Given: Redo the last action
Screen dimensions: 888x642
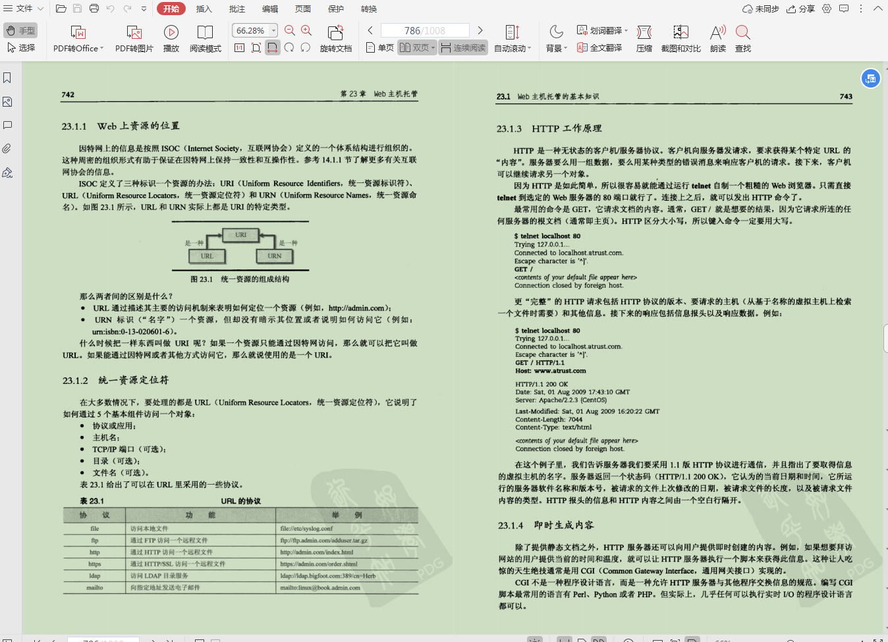Looking at the screenshot, I should click(x=127, y=9).
